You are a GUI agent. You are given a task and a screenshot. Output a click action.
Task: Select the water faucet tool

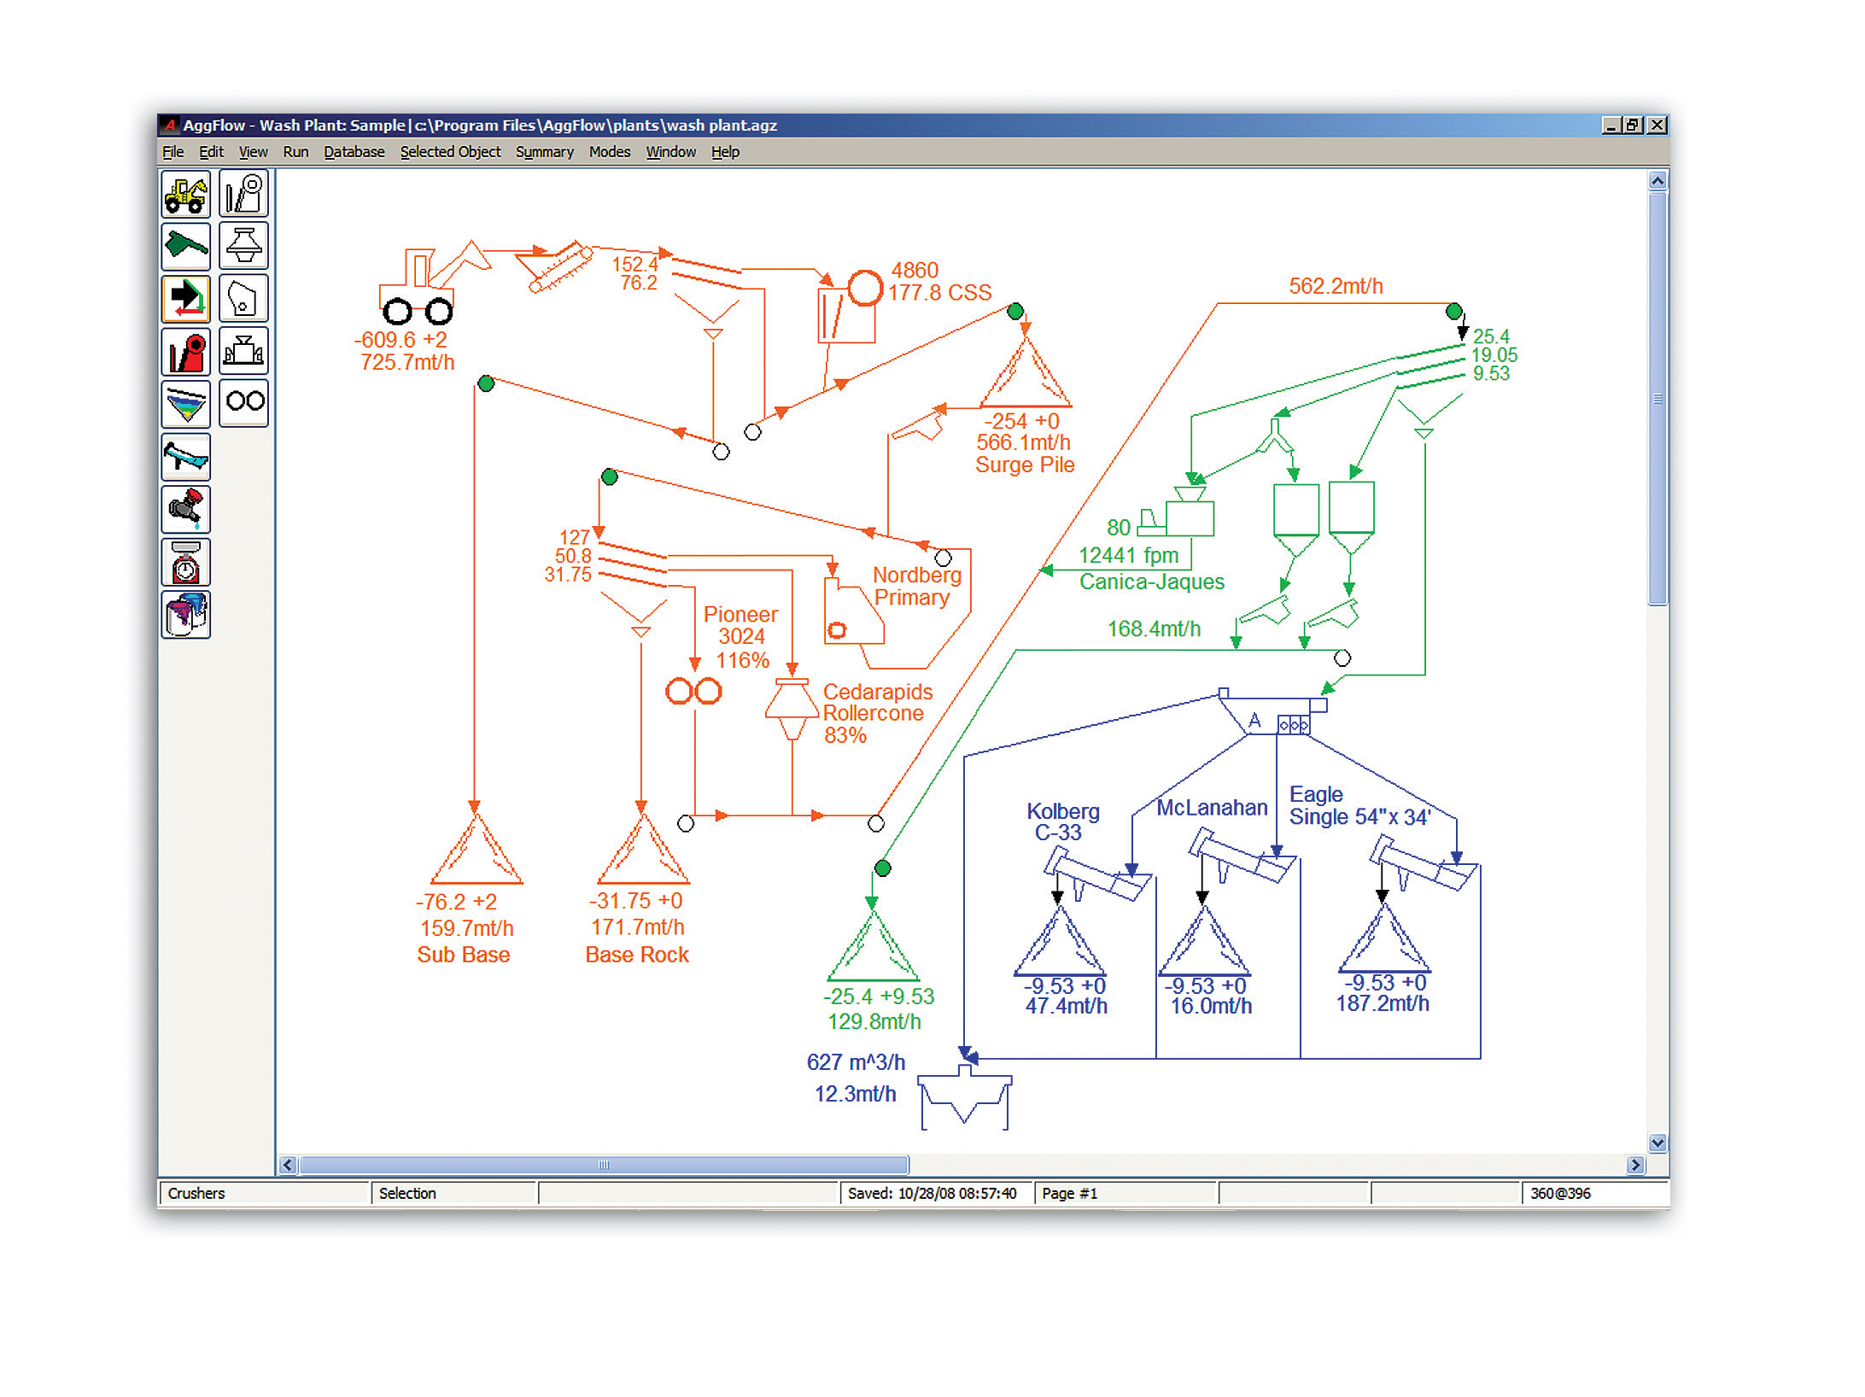coord(186,509)
